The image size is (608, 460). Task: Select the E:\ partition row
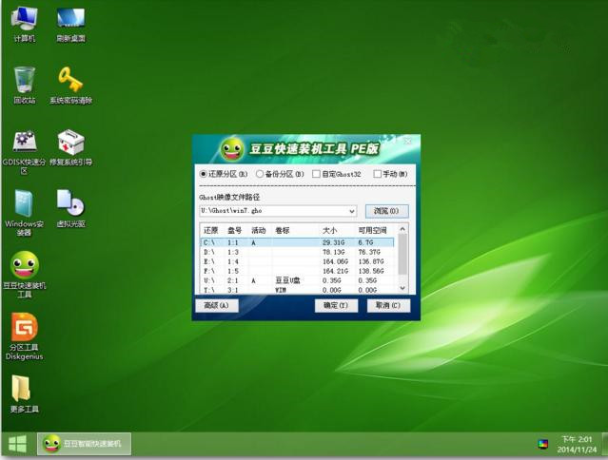[298, 261]
